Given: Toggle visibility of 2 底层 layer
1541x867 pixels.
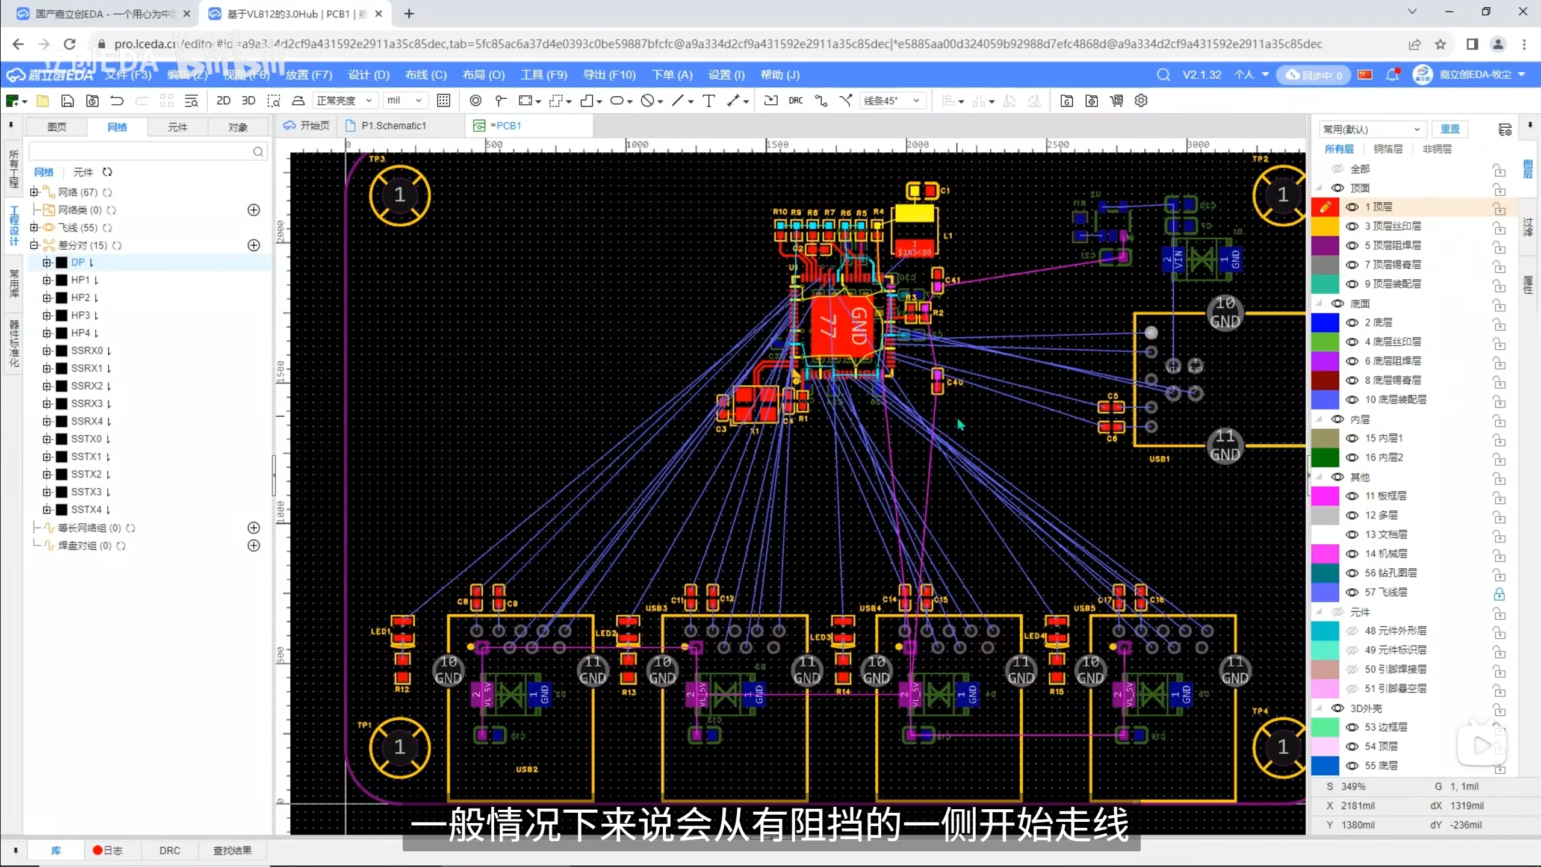Looking at the screenshot, I should coord(1352,323).
